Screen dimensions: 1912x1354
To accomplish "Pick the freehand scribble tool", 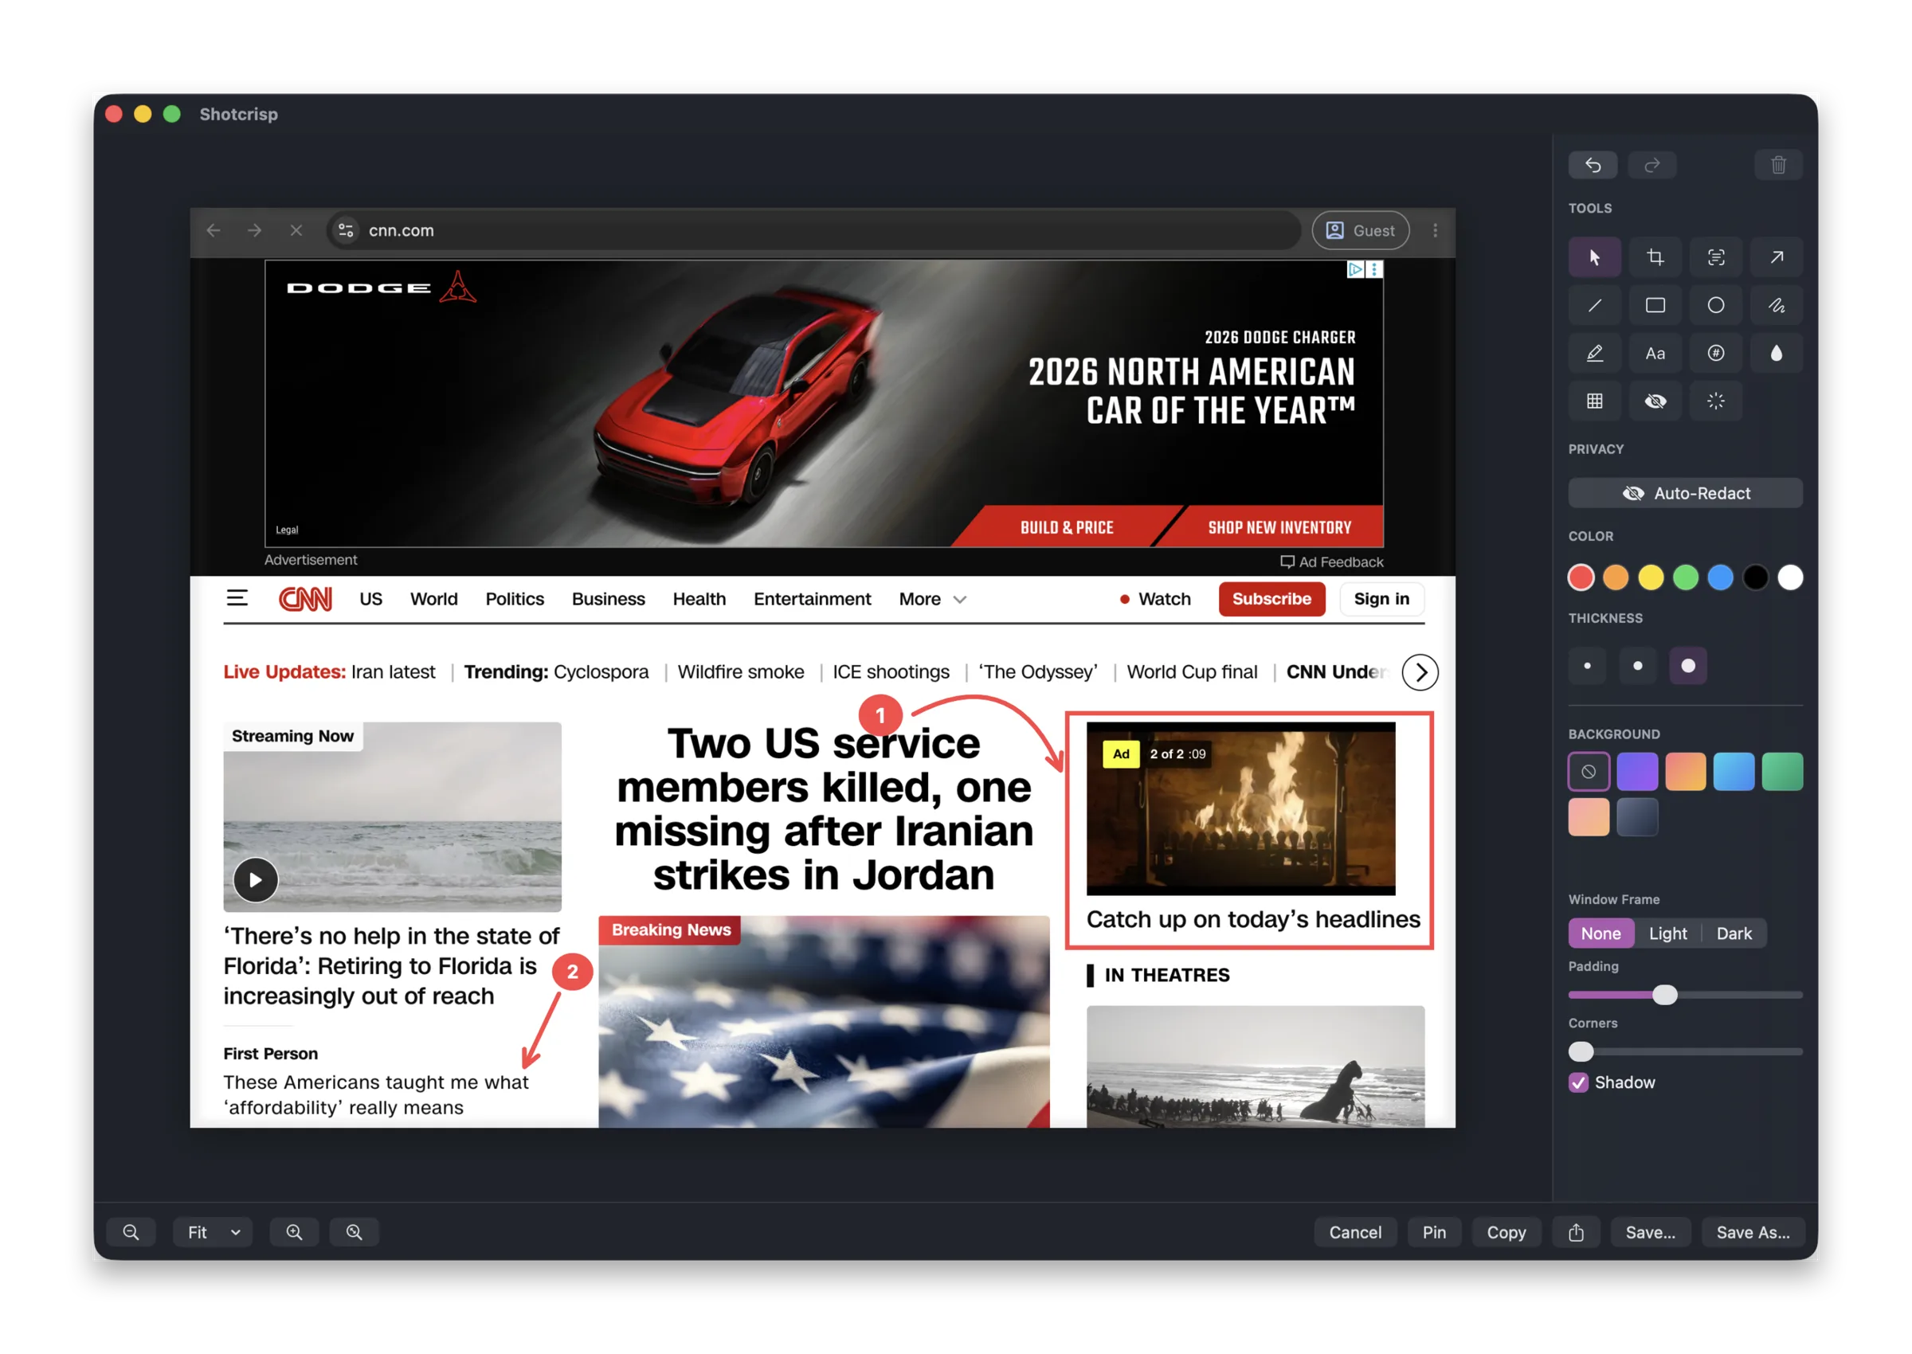I will [x=1776, y=305].
